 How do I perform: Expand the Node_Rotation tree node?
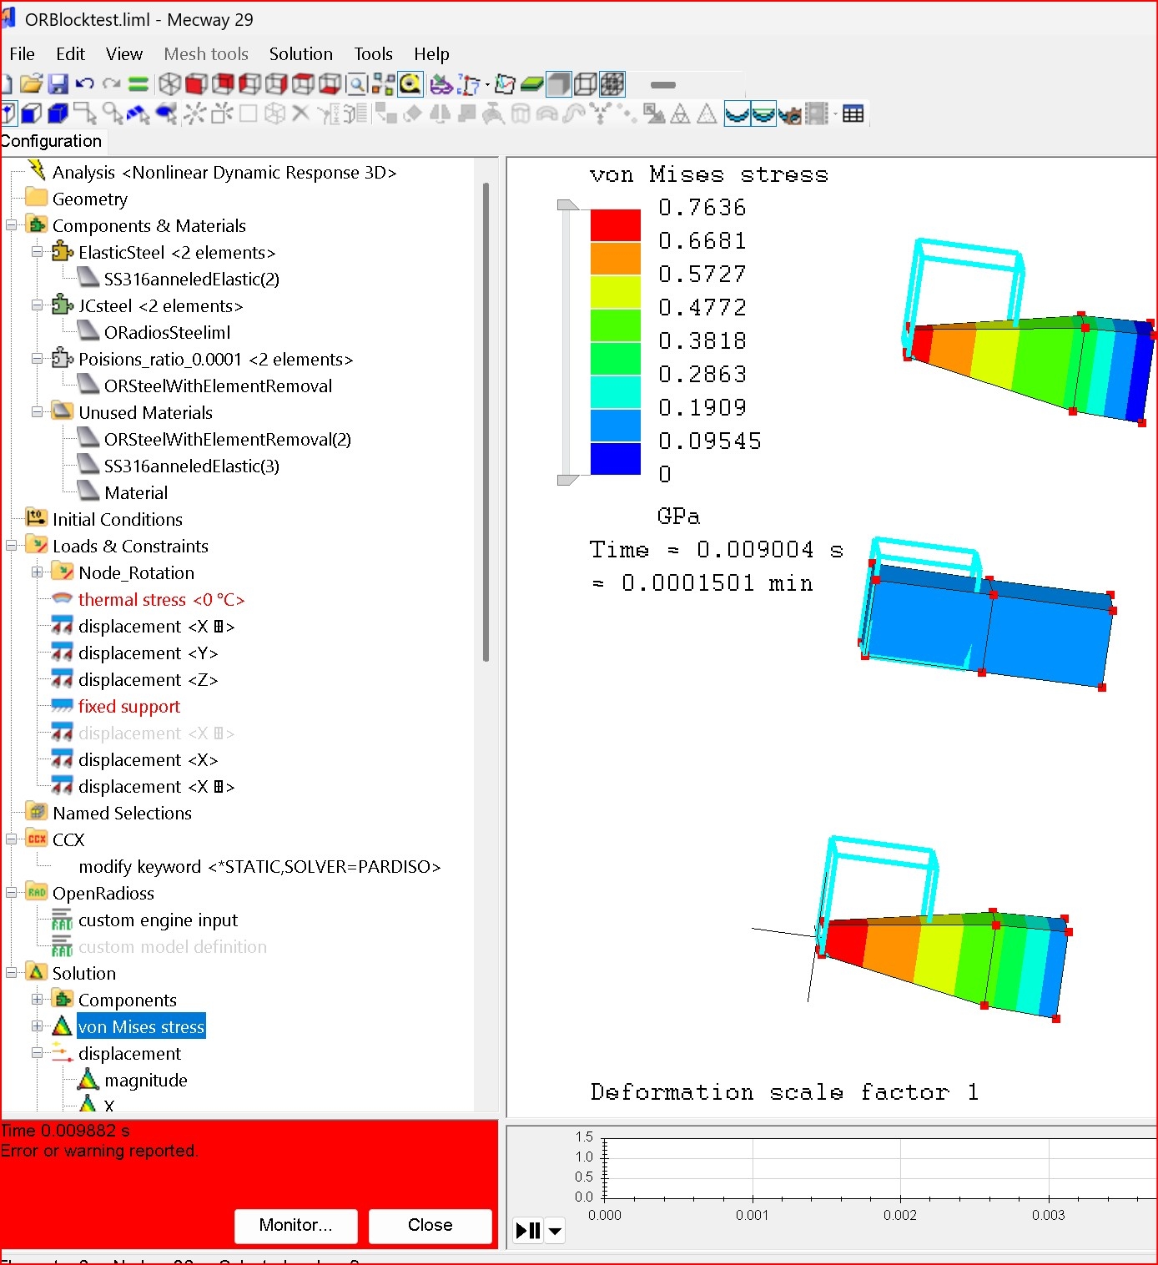[38, 572]
